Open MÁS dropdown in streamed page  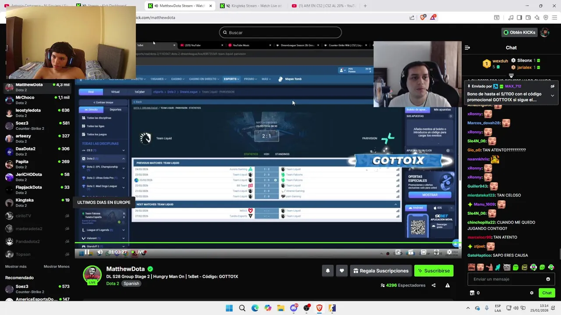pyautogui.click(x=266, y=79)
